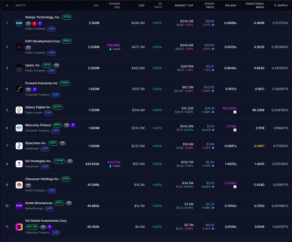
Task: Open the chart icon under 2.4240x SOLNAV
Action: 235,187
